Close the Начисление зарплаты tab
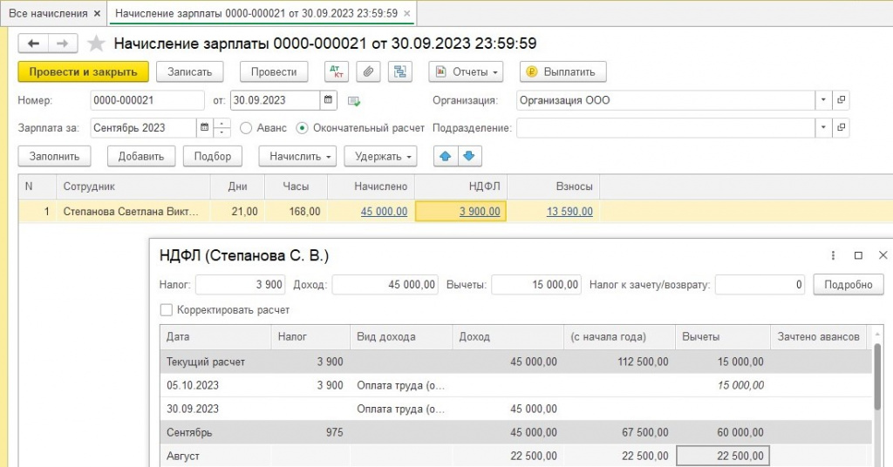The height and width of the screenshot is (467, 893). [x=406, y=13]
